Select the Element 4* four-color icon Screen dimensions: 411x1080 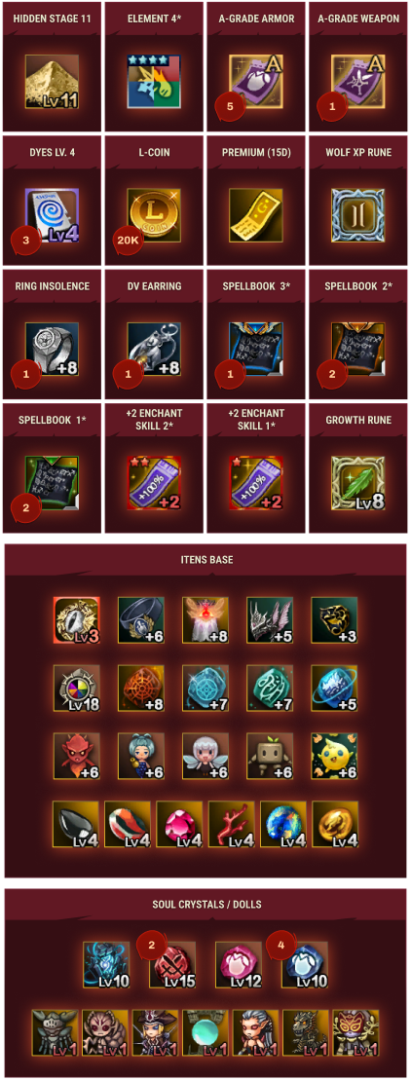pos(154,82)
